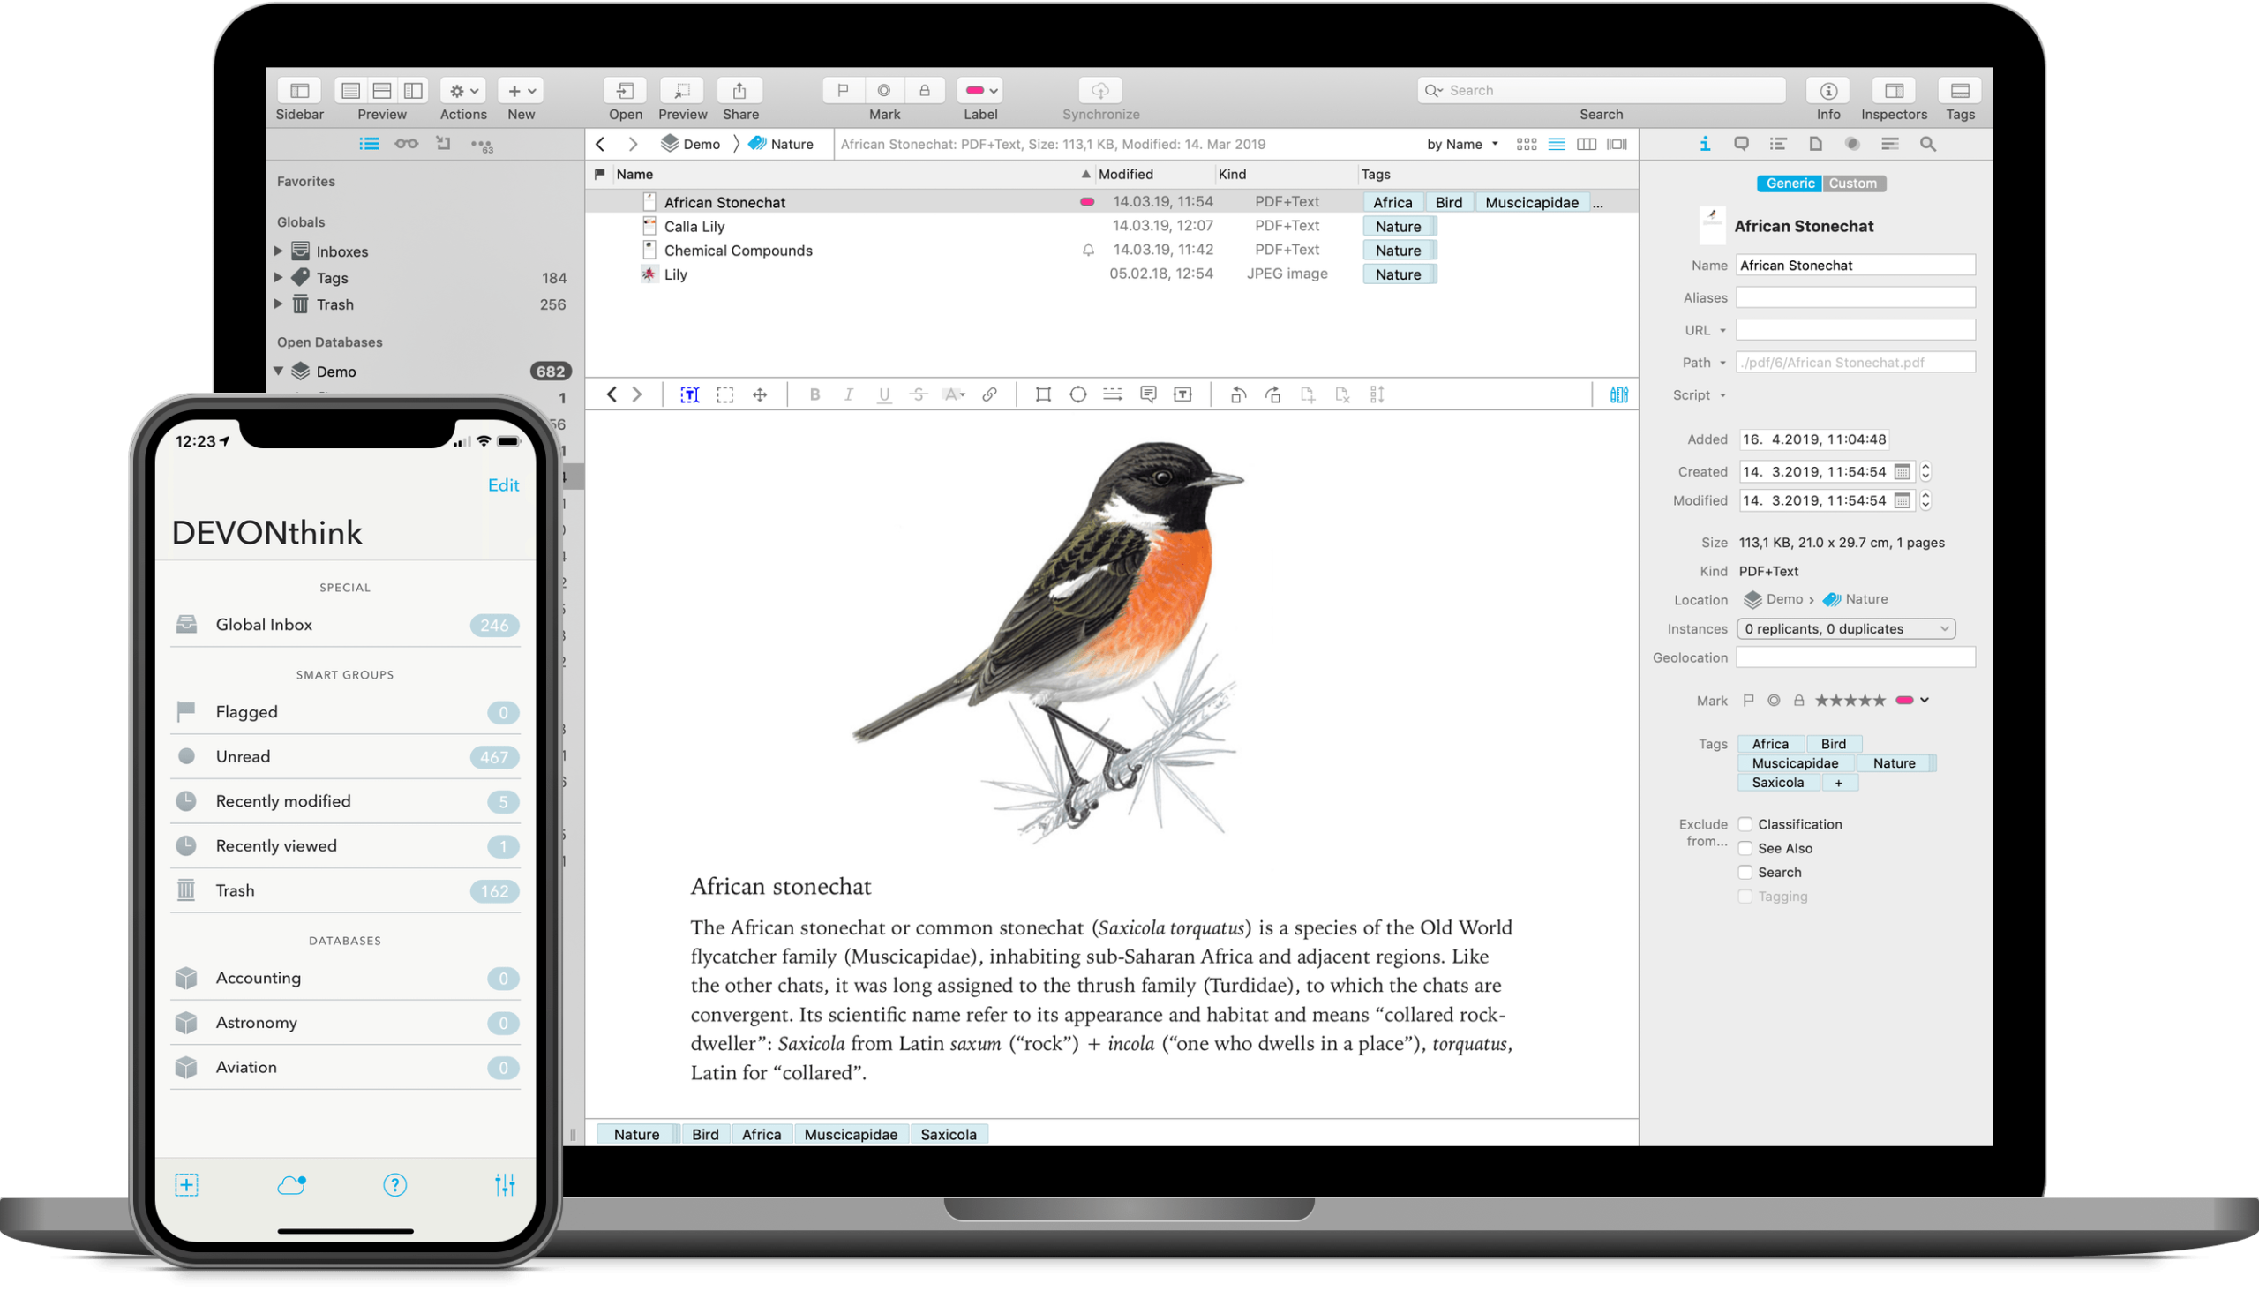The height and width of the screenshot is (1291, 2259).
Task: Add an oval annotation with circle tool
Action: [x=1078, y=395]
